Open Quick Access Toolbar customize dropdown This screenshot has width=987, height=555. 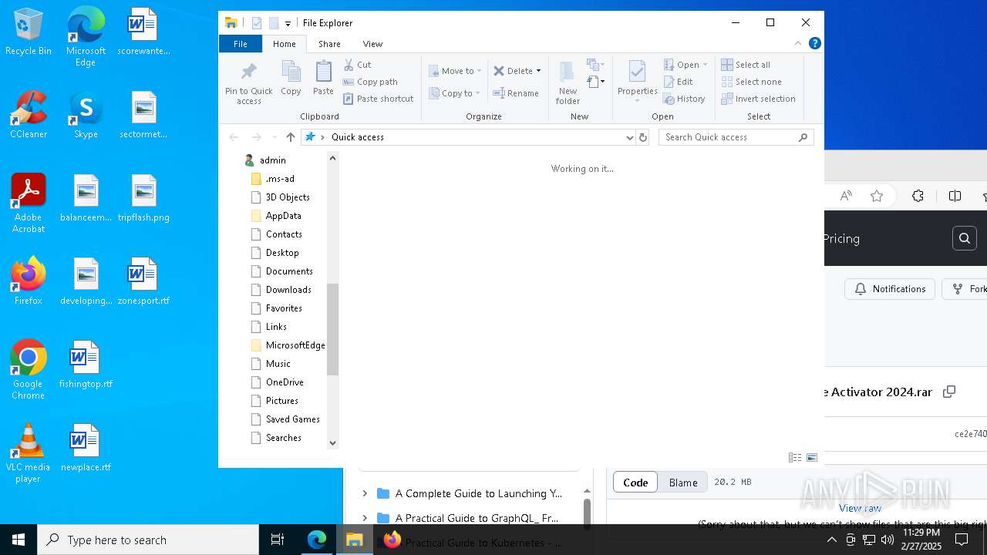(288, 23)
